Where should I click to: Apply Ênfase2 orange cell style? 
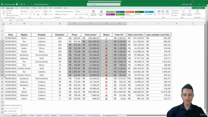pyautogui.click(x=130, y=12)
